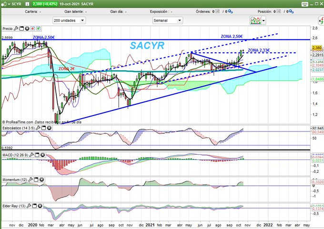The image size is (324, 229).
Task: Click the Gan latente label
Action: [x=74, y=12]
